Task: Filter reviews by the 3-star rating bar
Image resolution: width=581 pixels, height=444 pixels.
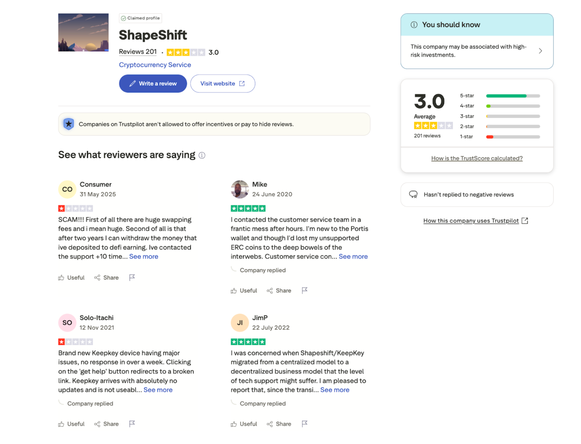Action: click(x=513, y=116)
